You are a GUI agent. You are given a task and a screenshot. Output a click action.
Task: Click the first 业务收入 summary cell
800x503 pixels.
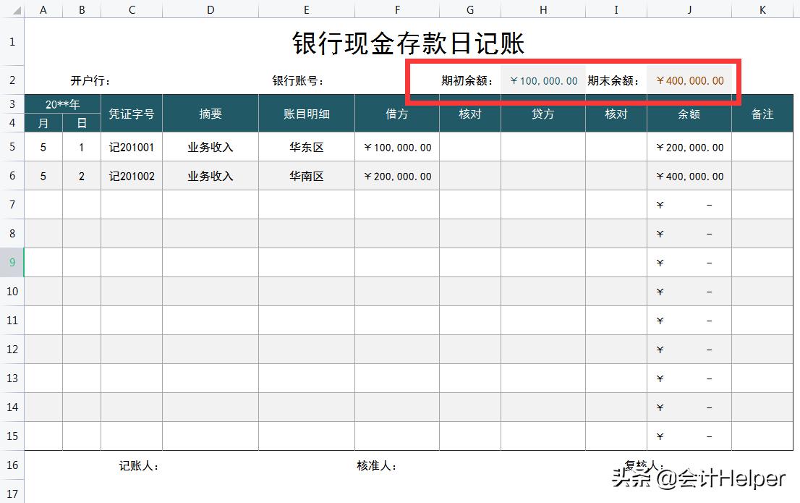coord(210,147)
